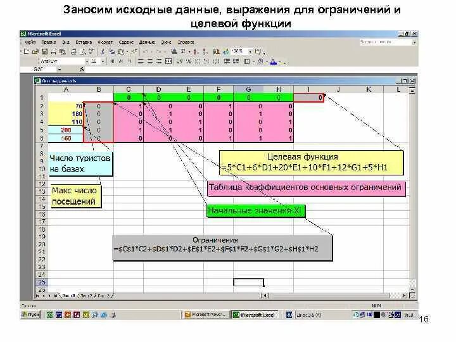The image size is (456, 342).
Task: Copy selection using the toolbar icon
Action: coord(111,52)
